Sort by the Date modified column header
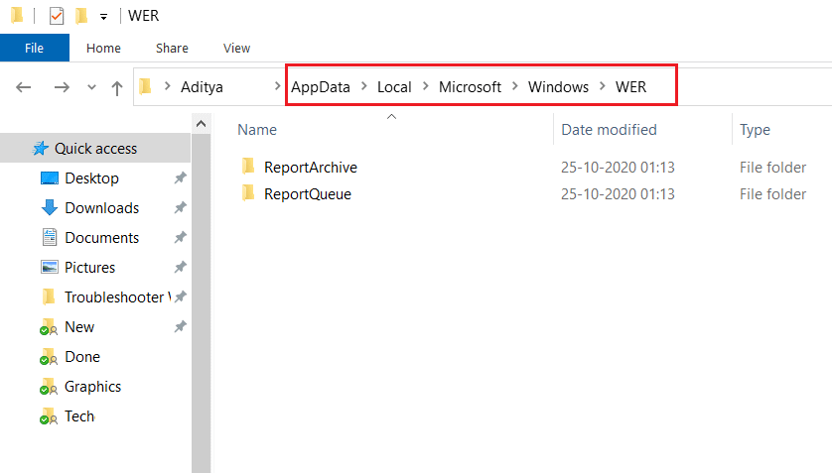 pyautogui.click(x=609, y=130)
